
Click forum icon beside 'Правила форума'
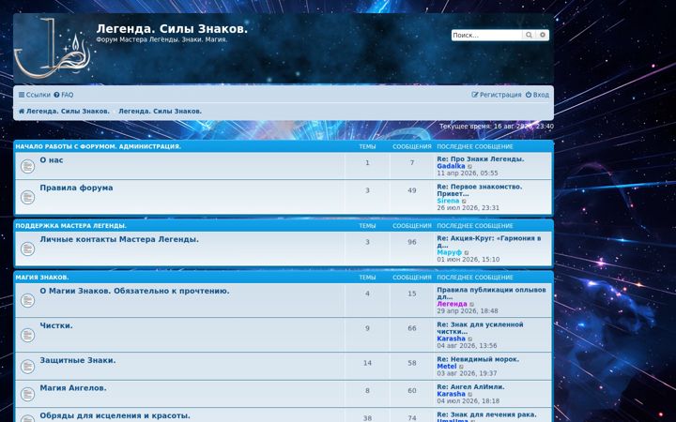click(x=27, y=197)
